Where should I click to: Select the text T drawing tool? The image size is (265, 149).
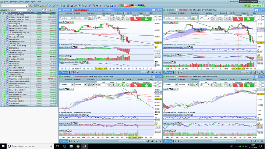coord(93,6)
